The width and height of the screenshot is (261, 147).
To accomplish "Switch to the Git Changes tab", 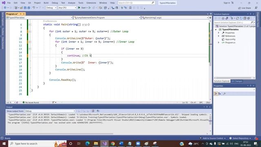I will (237, 81).
